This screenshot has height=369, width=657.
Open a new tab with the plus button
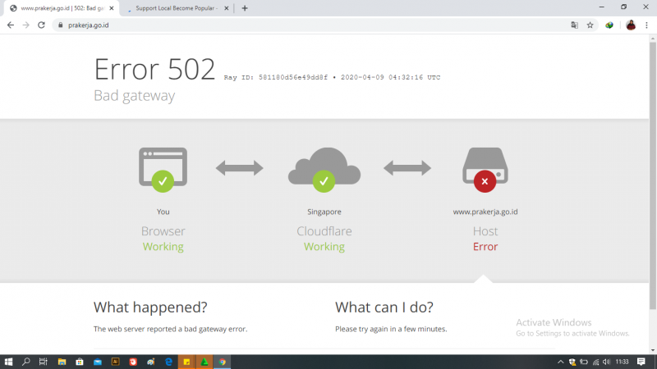pyautogui.click(x=245, y=8)
